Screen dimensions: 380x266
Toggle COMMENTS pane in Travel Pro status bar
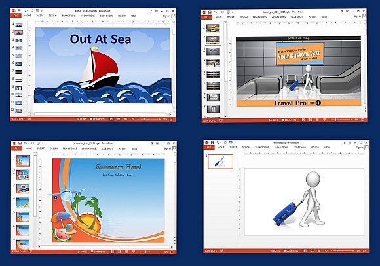[289, 120]
